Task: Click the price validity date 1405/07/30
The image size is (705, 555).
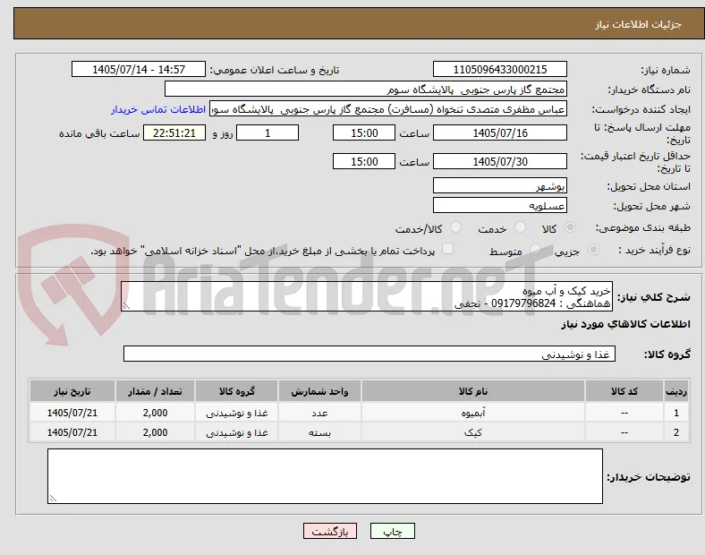Action: coord(500,161)
